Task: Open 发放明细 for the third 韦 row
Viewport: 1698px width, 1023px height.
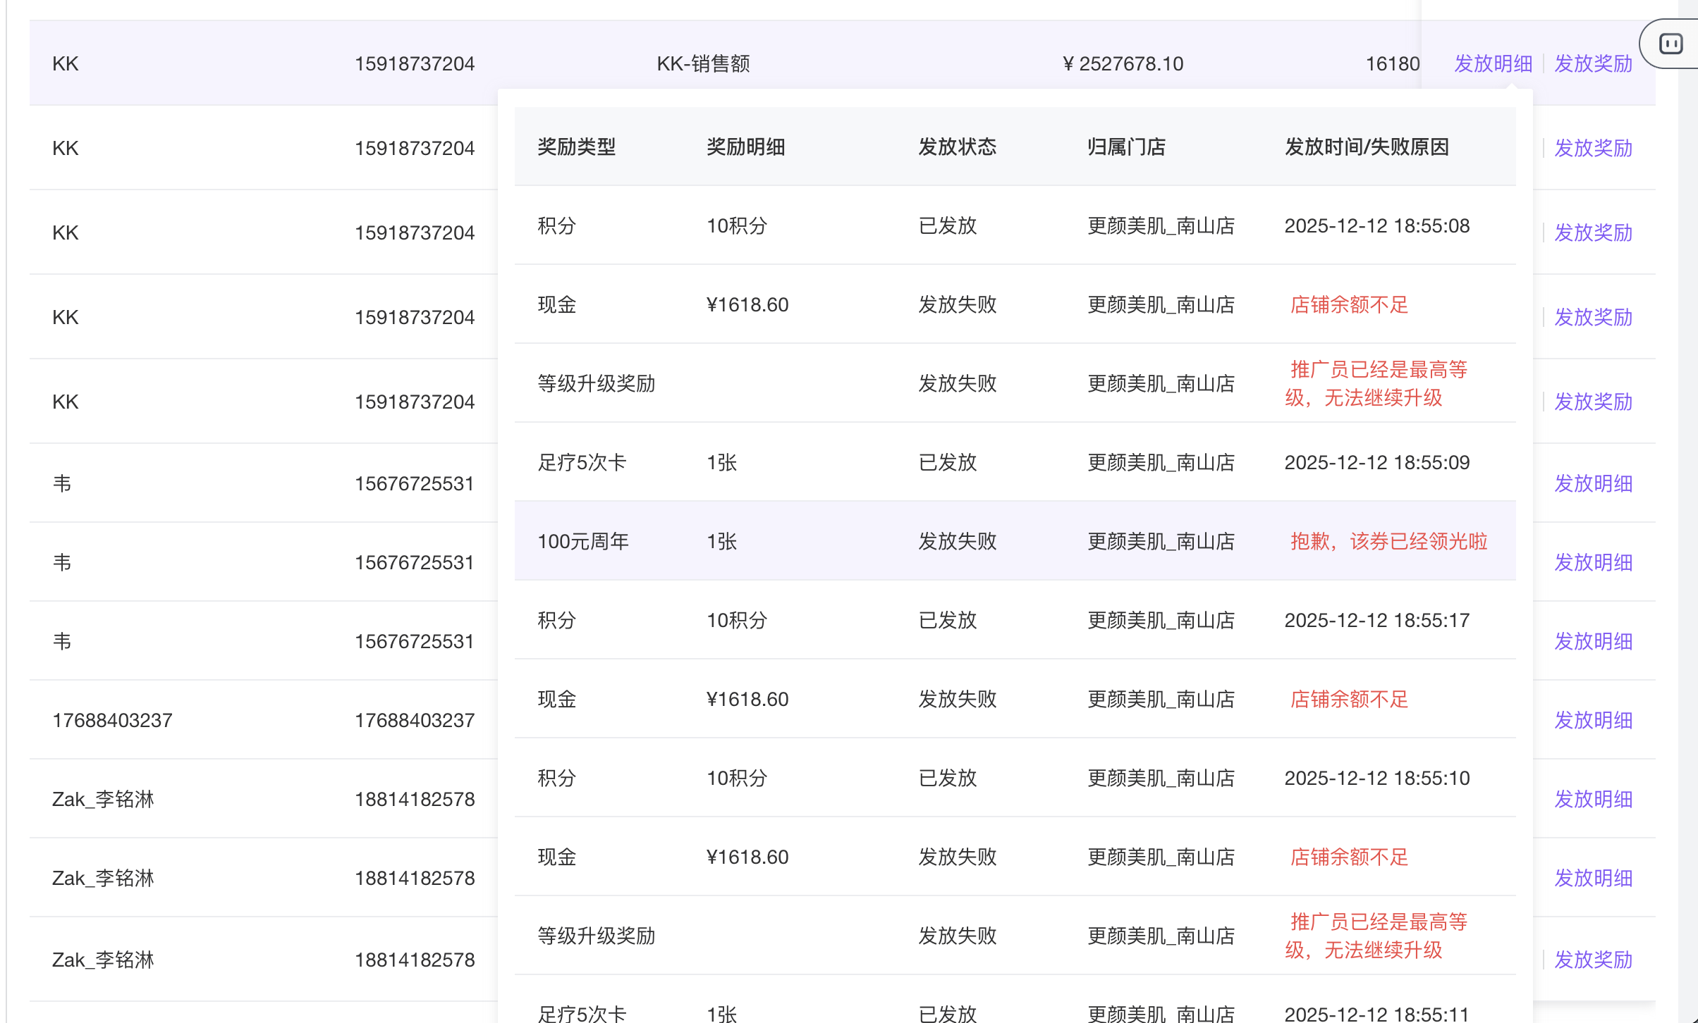Action: 1593,641
